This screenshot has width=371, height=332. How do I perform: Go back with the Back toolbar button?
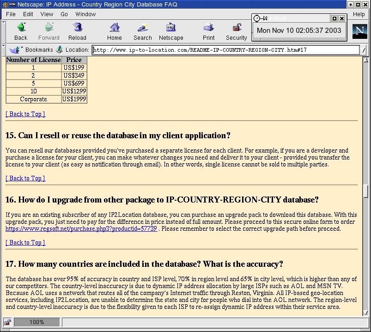point(21,32)
